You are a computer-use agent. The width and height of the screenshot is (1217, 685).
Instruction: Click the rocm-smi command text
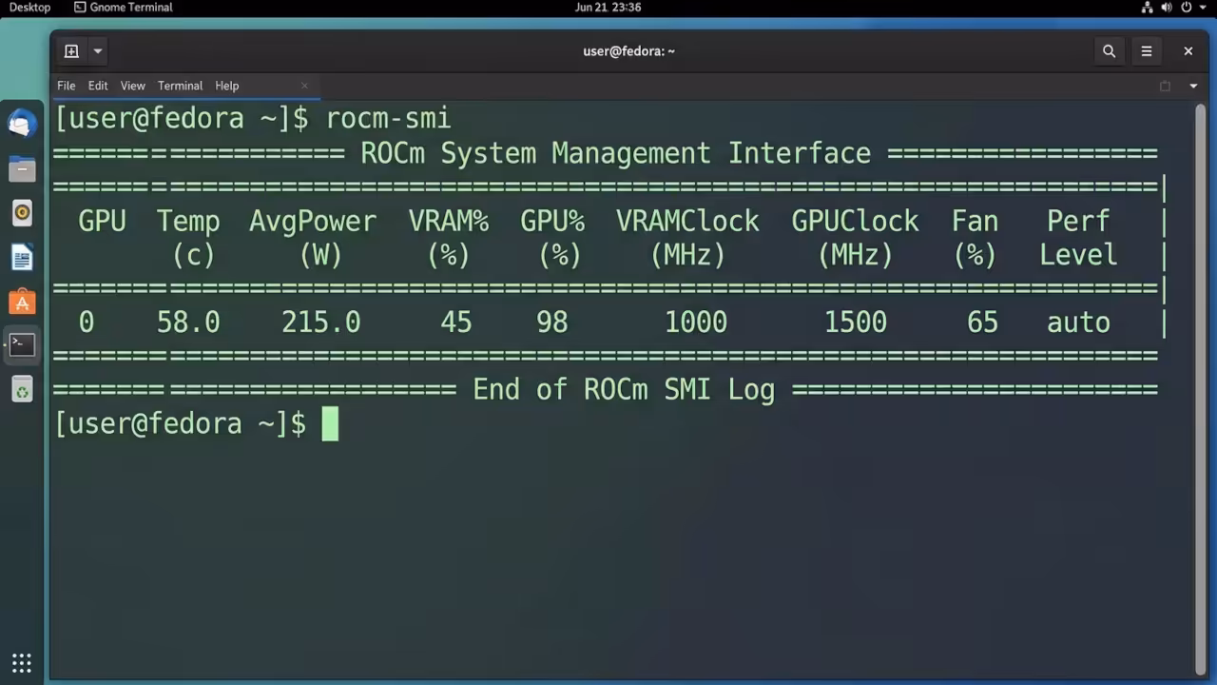point(388,119)
